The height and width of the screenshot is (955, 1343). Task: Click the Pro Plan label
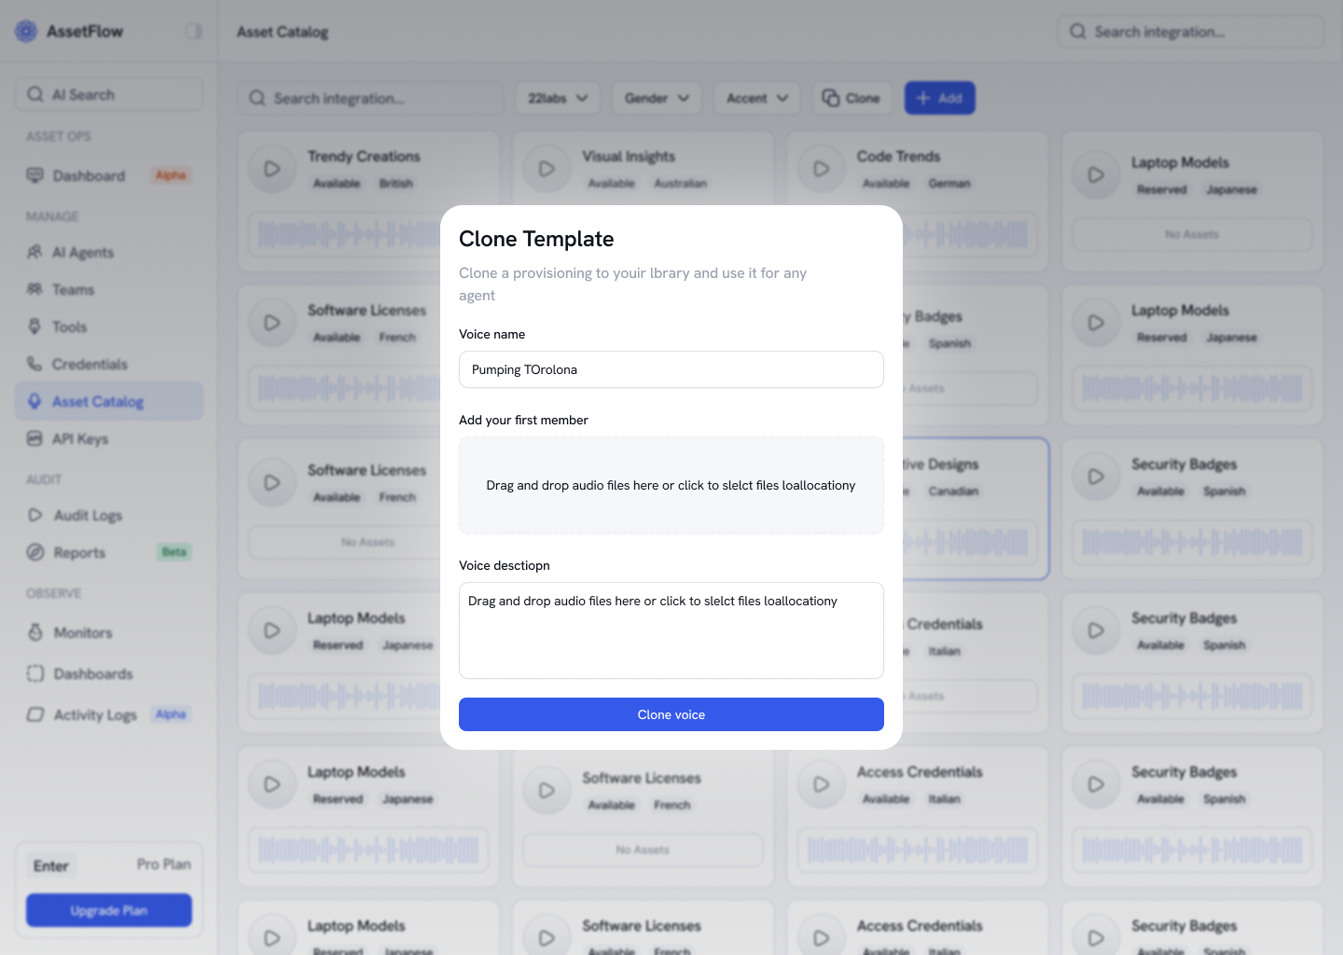point(164,865)
